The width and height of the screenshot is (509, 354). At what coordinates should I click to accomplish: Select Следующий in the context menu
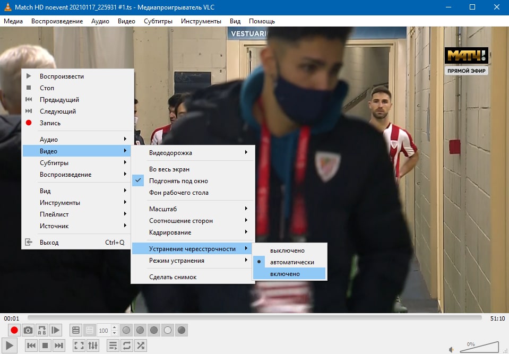77,111
